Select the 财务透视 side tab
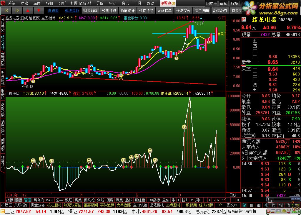Image resolution: width=301 pixels, height=215 pixels. pyautogui.click(x=3, y=78)
